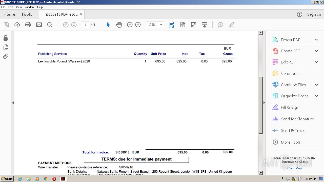Open the Window menu
Image resolution: width=324 pixels, height=182 pixels.
29,7
